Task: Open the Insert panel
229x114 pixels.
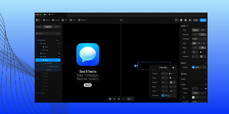Action: pyautogui.click(x=46, y=20)
